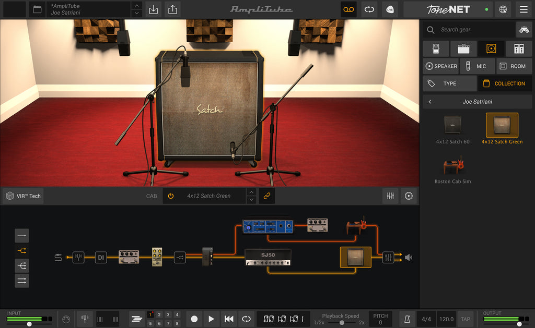Click the Record button
The width and height of the screenshot is (535, 328).
tap(194, 319)
